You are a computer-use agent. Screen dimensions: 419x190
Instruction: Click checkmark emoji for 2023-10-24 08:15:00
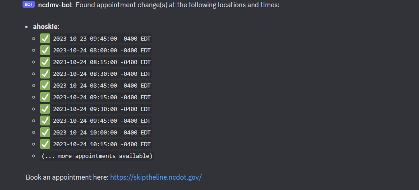coord(45,62)
